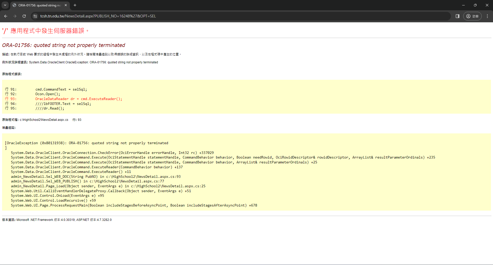493x265 pixels.
Task: Open the tab search dropdown arrow
Action: point(5,5)
